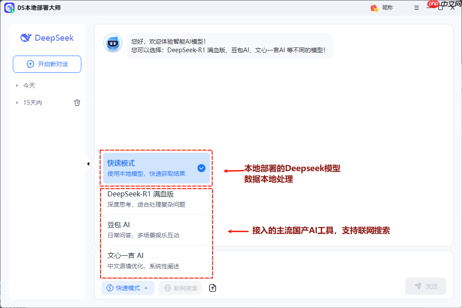Click the file upload icon next to 联网搜索
Viewport: 462px width, 308px height.
point(212,288)
